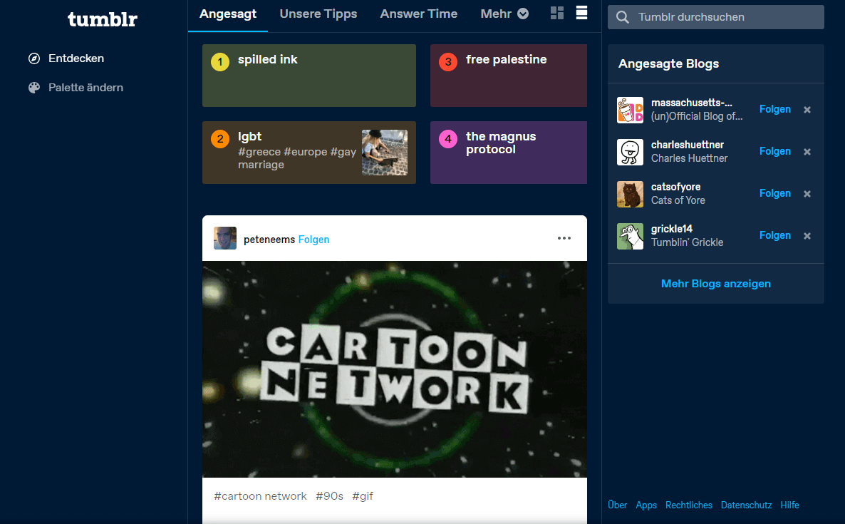
Task: Click the Entdecken compass icon
Action: 34,58
